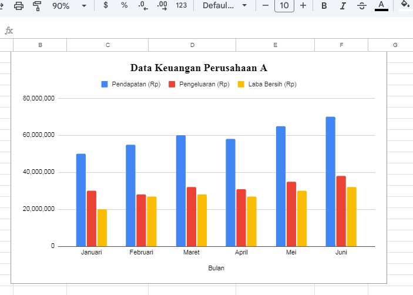
Task: Select the blue April Pendapatan bar
Action: pos(230,193)
